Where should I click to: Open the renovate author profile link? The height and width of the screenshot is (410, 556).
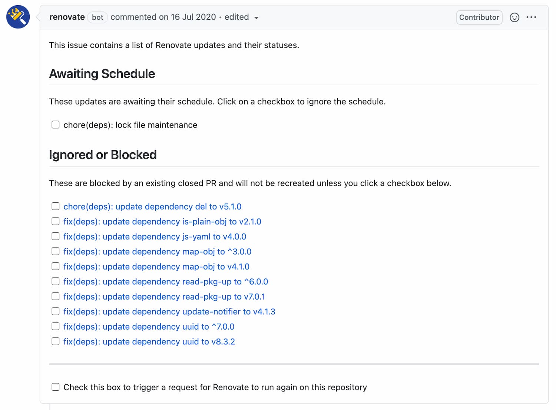pos(67,17)
